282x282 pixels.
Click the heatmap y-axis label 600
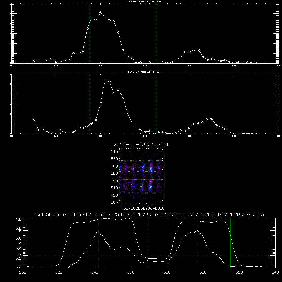[x=114, y=166]
